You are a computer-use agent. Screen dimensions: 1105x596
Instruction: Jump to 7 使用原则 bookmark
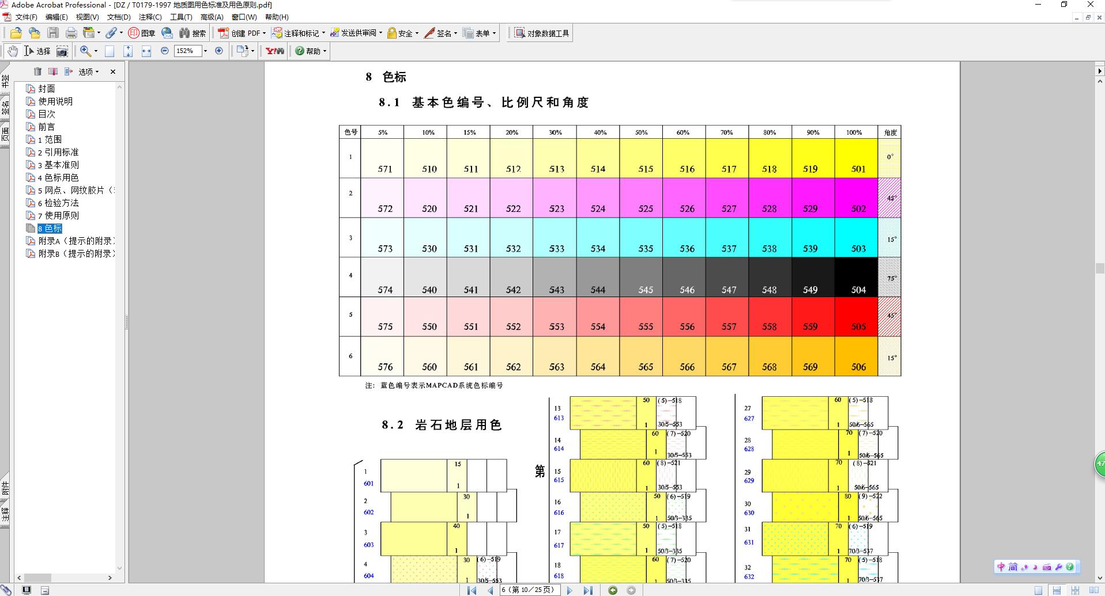pos(58,215)
